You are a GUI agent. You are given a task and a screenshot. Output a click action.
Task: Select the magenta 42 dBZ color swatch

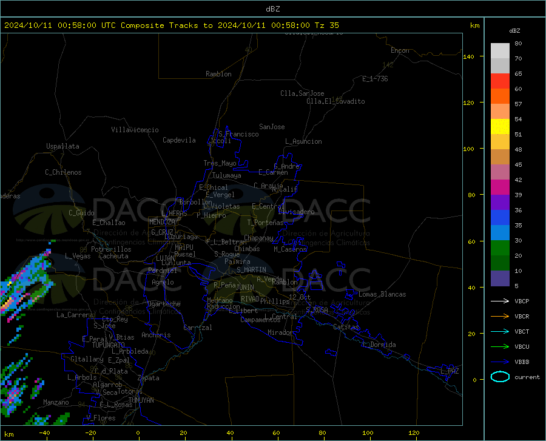[x=500, y=187]
